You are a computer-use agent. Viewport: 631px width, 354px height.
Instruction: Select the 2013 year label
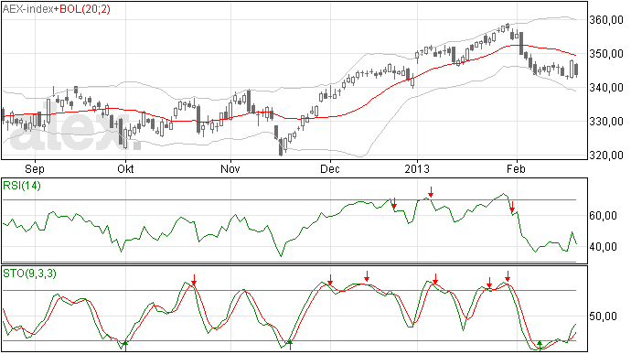417,168
